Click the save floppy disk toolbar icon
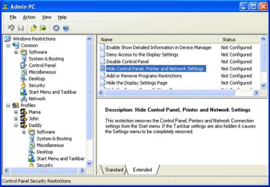The width and height of the screenshot is (270, 187). (21, 28)
